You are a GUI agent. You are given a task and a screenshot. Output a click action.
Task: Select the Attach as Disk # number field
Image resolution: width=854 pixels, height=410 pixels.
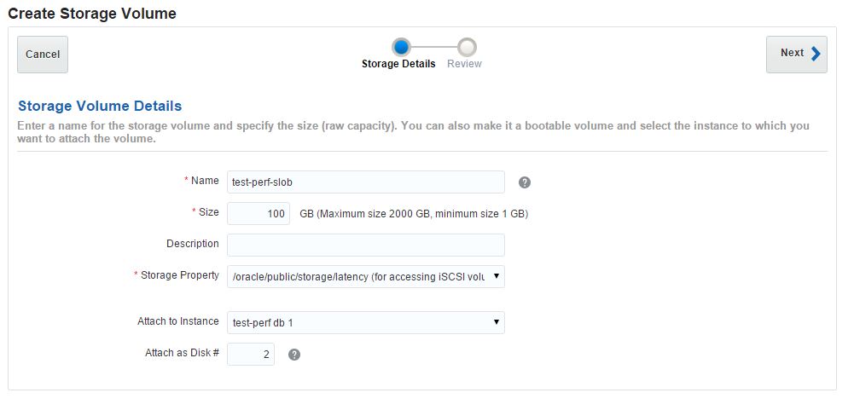click(251, 353)
